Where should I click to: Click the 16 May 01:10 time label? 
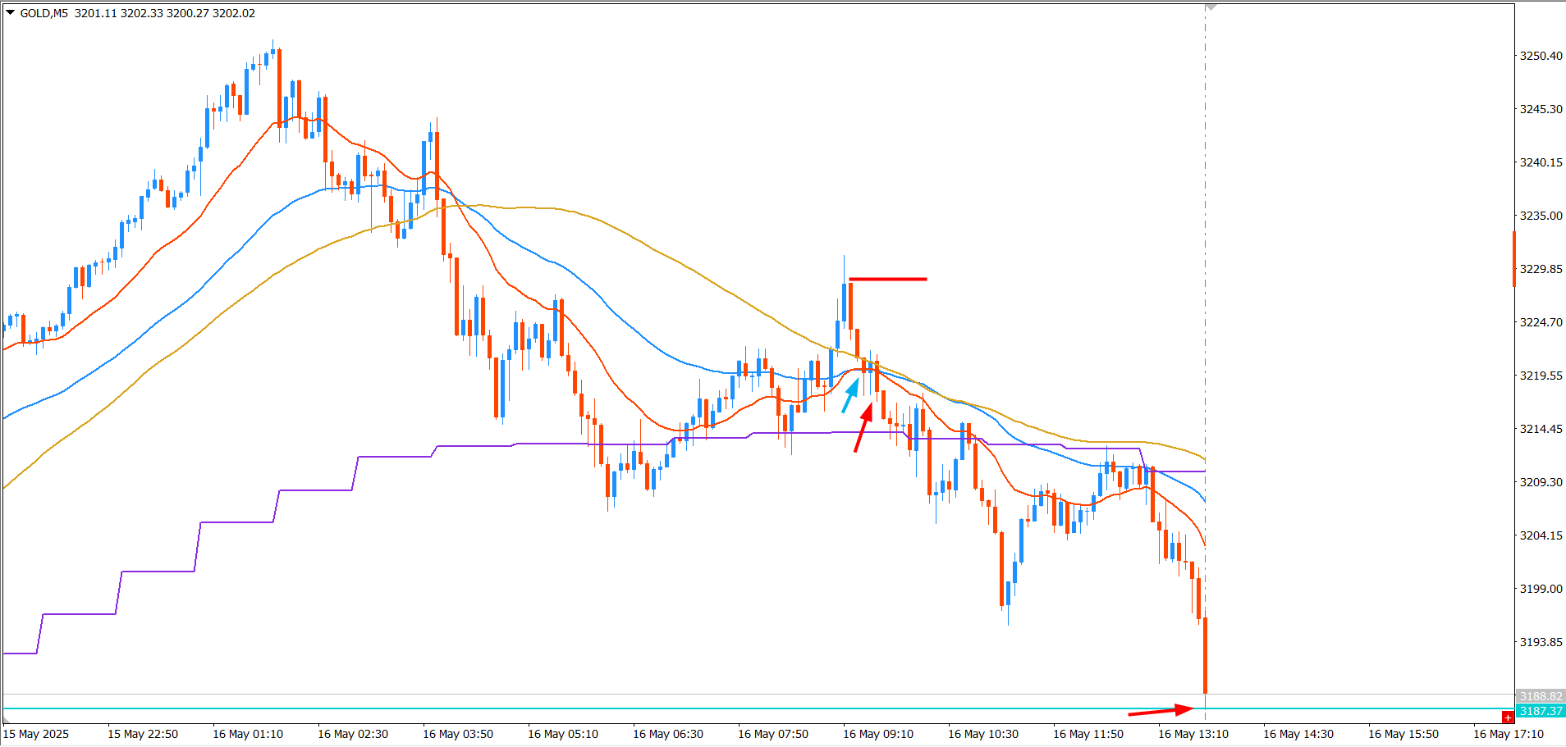pyautogui.click(x=248, y=734)
